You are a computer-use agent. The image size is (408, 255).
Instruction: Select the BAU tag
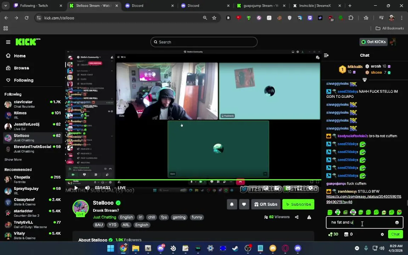(x=98, y=225)
